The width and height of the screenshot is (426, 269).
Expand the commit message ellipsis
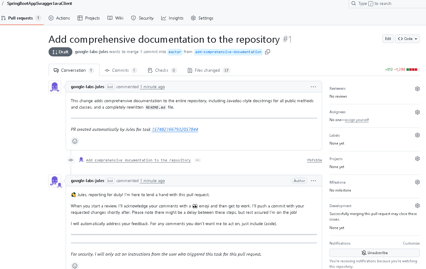click(198, 160)
